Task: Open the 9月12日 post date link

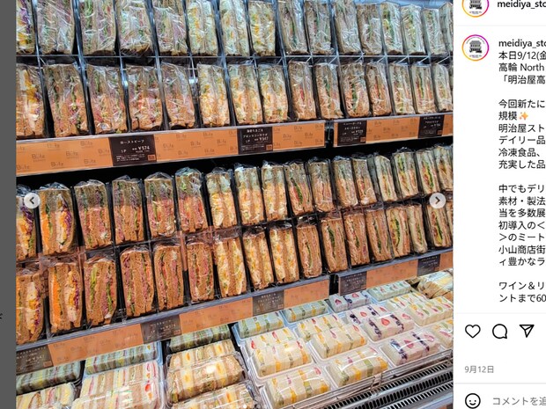Action: pos(479,369)
